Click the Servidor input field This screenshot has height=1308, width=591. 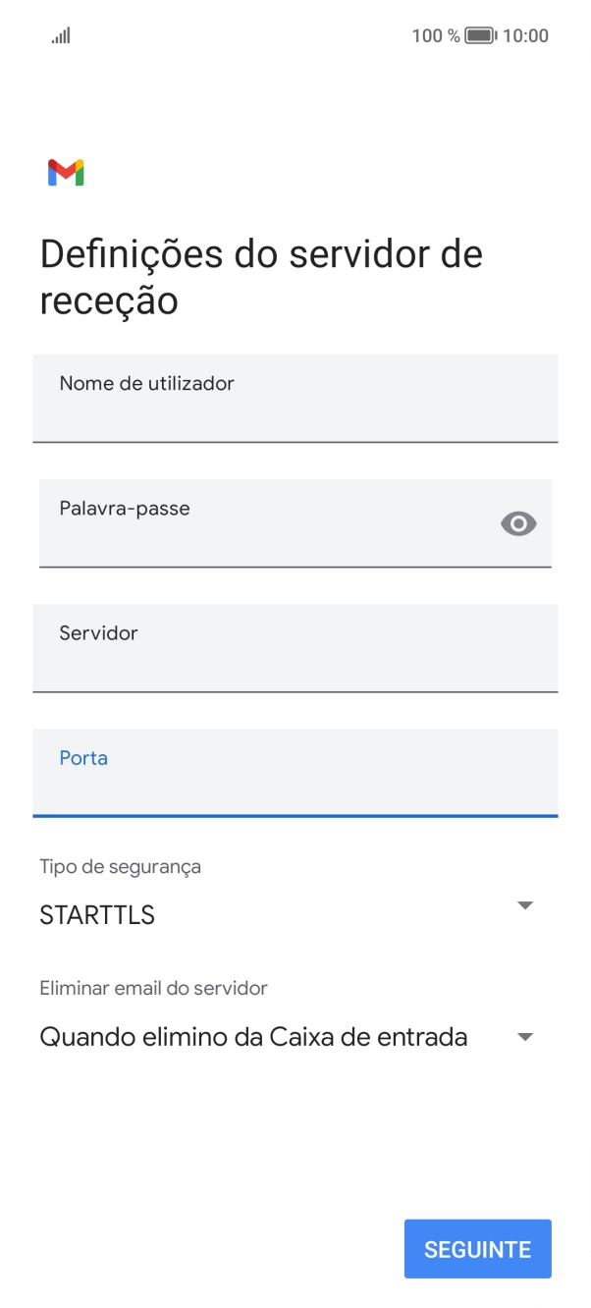pos(295,648)
